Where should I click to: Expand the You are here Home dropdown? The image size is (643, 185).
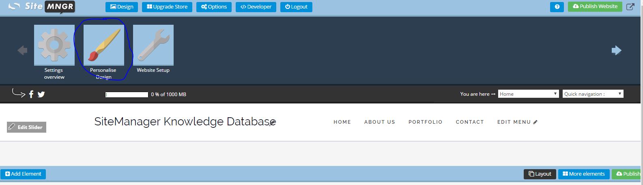pyautogui.click(x=529, y=94)
